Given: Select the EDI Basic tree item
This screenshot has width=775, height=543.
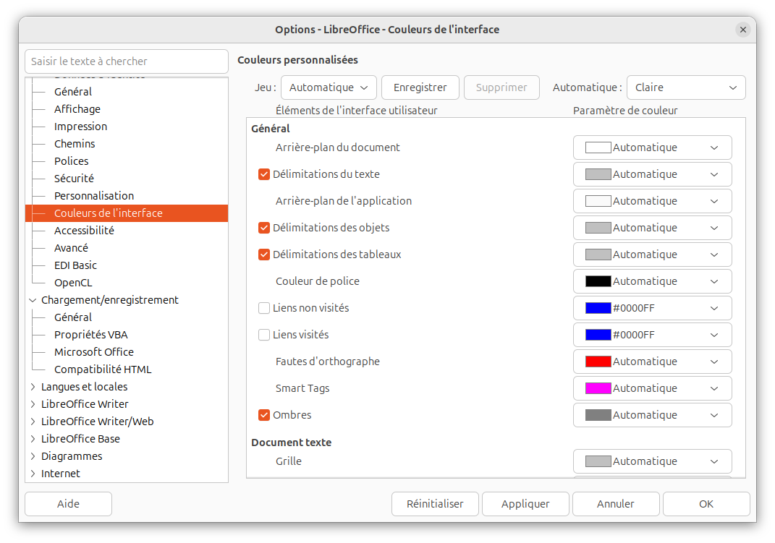Looking at the screenshot, I should (x=76, y=265).
